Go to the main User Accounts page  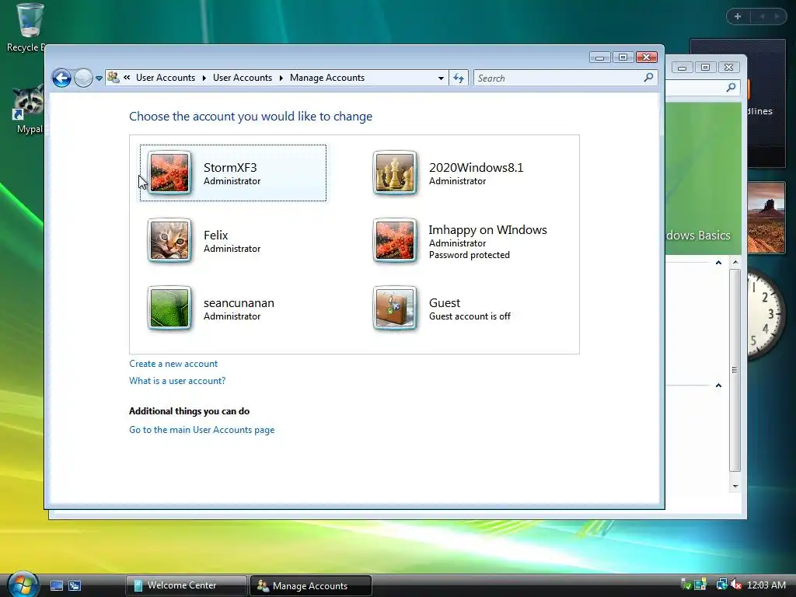(201, 429)
